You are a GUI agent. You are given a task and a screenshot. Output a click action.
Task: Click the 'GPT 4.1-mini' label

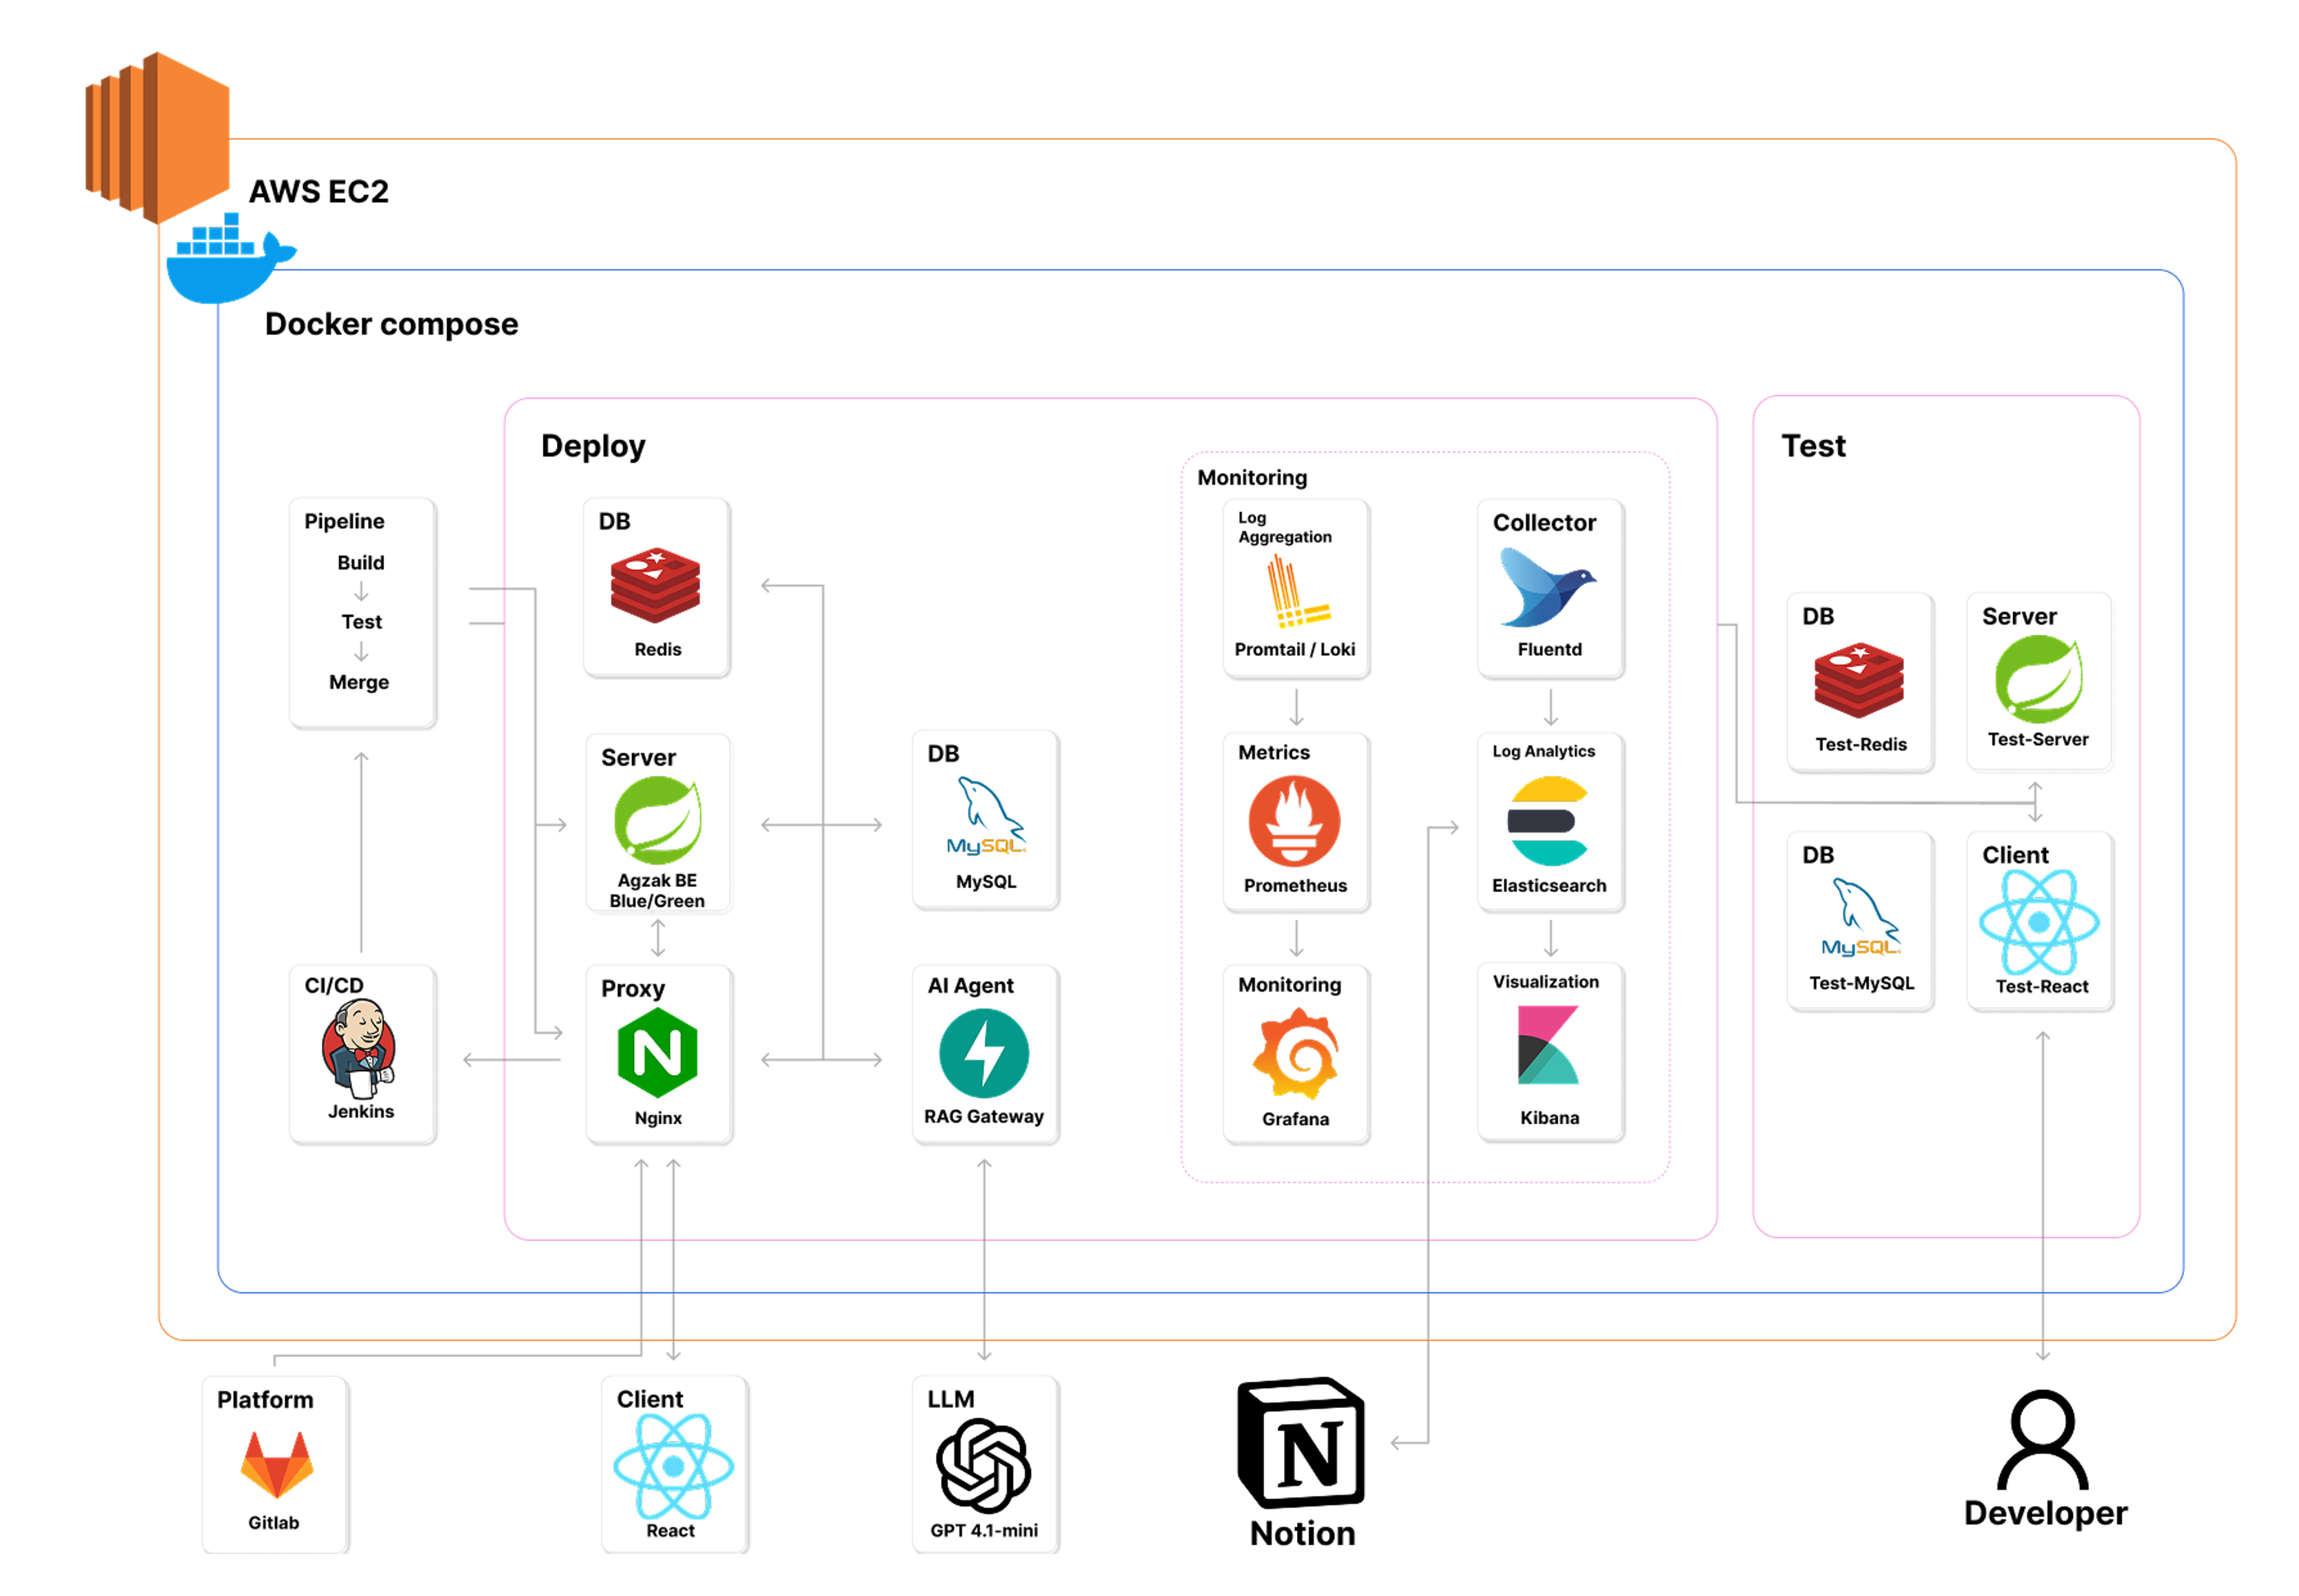pyautogui.click(x=983, y=1530)
